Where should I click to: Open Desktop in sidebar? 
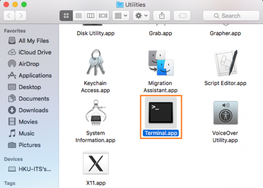(x=30, y=87)
